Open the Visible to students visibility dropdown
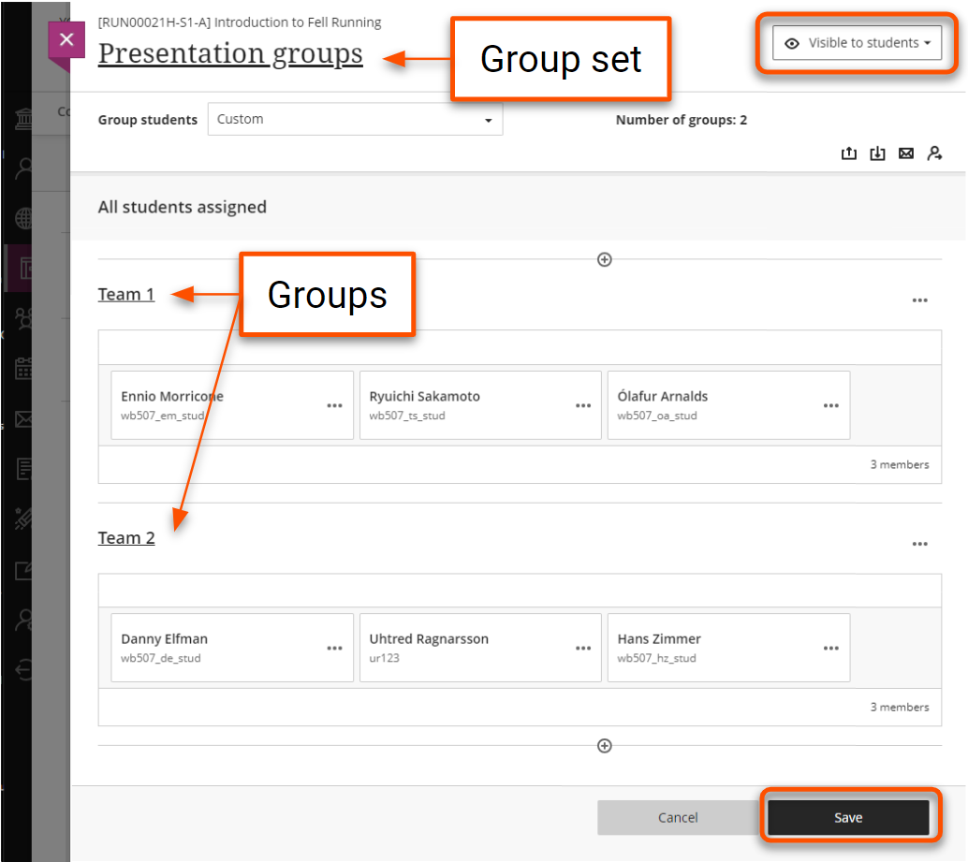The image size is (968, 862). coord(857,43)
